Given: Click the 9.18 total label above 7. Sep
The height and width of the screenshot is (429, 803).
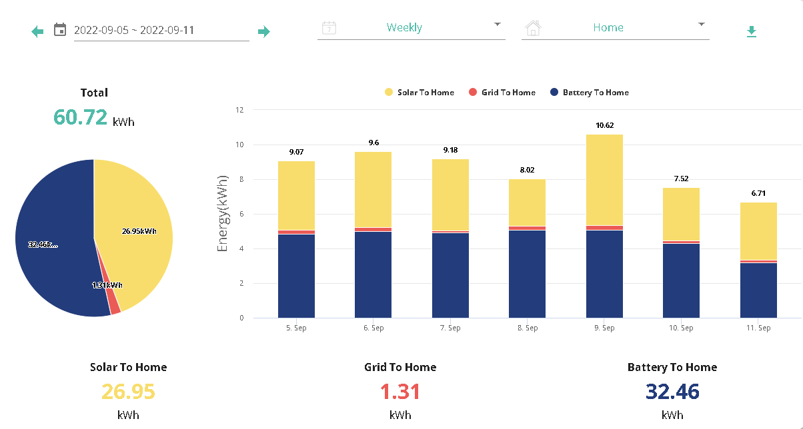Looking at the screenshot, I should [x=450, y=150].
